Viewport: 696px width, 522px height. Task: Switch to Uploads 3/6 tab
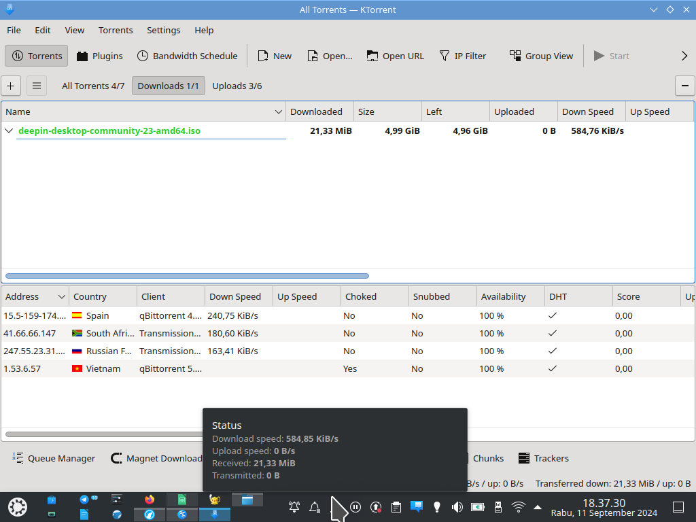click(x=237, y=86)
